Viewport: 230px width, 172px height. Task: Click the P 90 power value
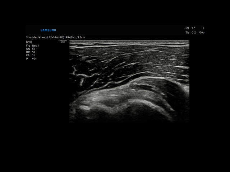(x=31, y=59)
